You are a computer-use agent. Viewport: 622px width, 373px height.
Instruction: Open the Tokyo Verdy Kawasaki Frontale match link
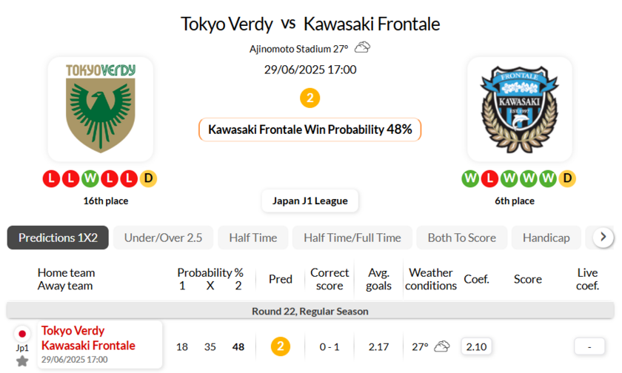88,338
